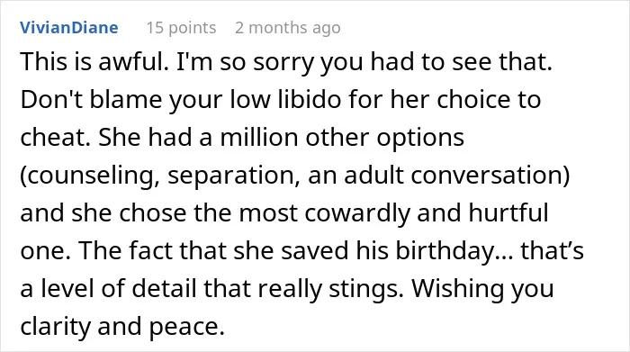Click the word 'separation,' in the comment

pos(234,176)
